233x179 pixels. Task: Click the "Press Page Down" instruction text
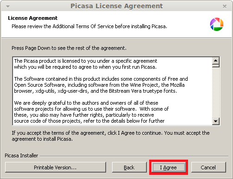pos(69,48)
